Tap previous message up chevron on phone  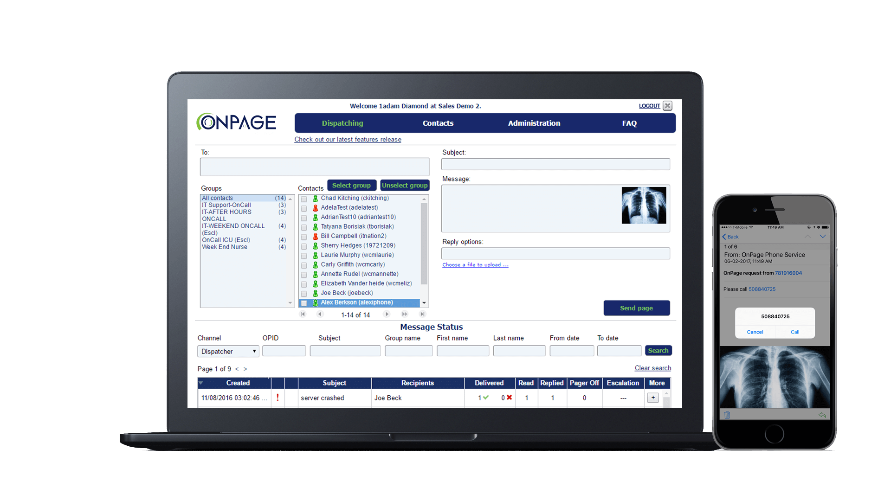click(x=807, y=237)
